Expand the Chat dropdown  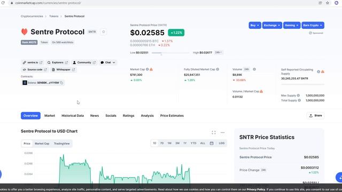[x=108, y=62]
